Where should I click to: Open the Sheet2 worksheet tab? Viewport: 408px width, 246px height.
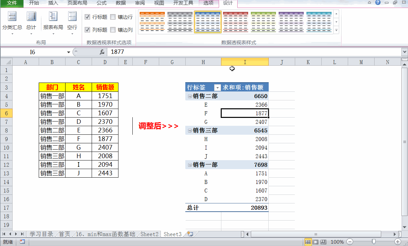[150, 234]
